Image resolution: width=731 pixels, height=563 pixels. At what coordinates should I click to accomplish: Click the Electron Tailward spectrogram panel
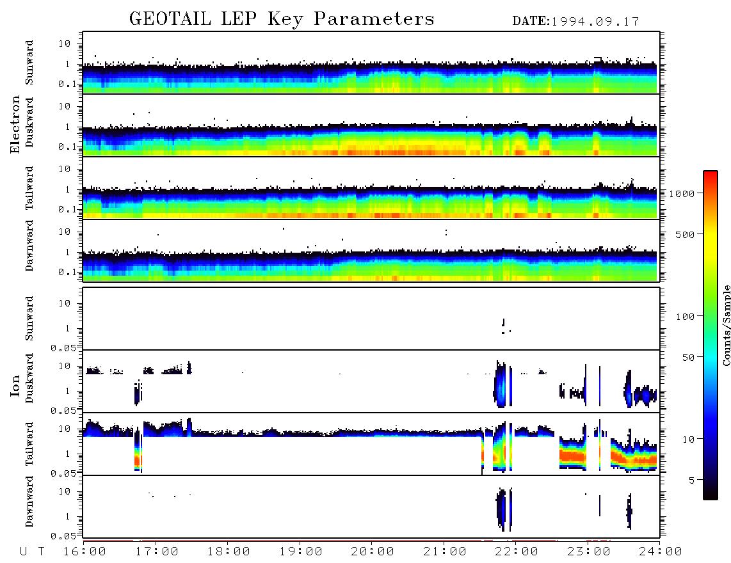point(371,188)
